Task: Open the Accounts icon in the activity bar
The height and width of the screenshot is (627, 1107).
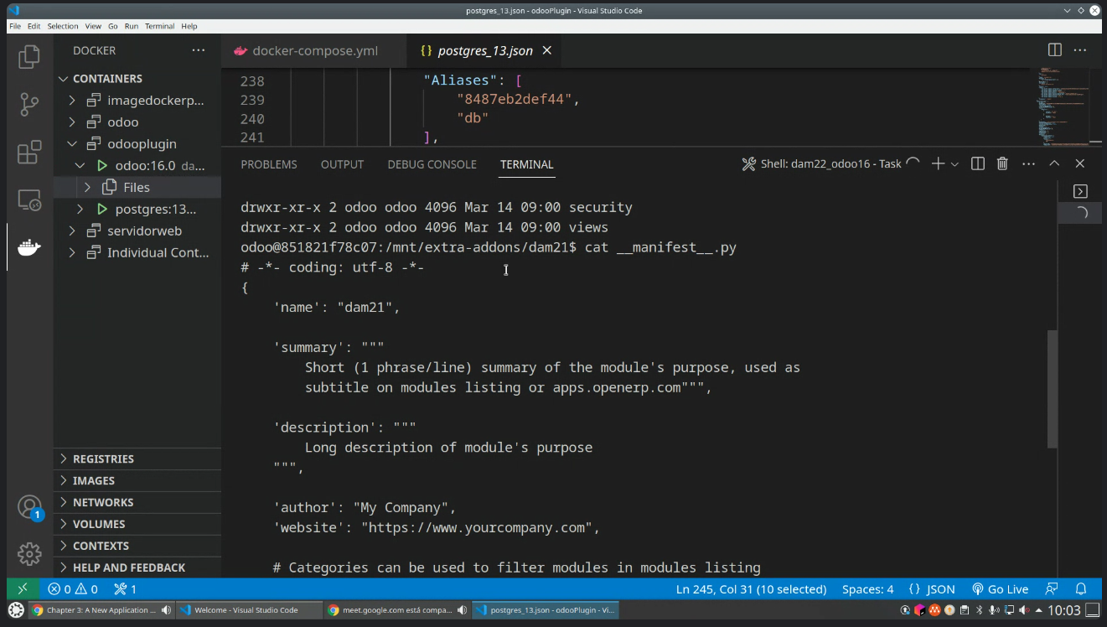Action: [29, 507]
